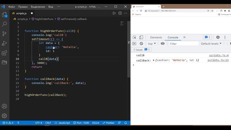Image resolution: width=231 pixels, height=130 pixels.
Task: Open the issues counter badge in DevTools toolbar
Action: coord(208,37)
